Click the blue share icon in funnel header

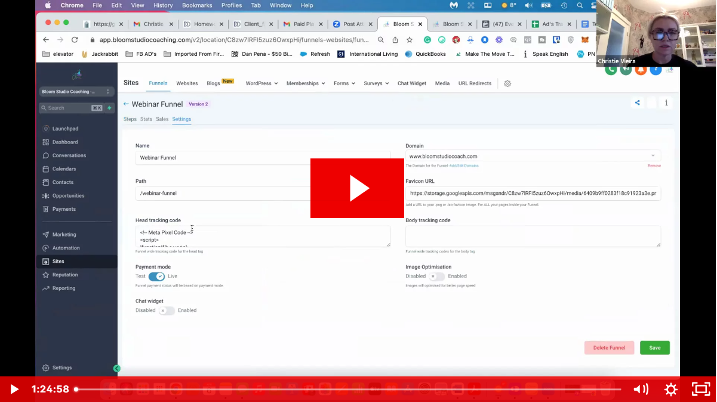tap(637, 103)
